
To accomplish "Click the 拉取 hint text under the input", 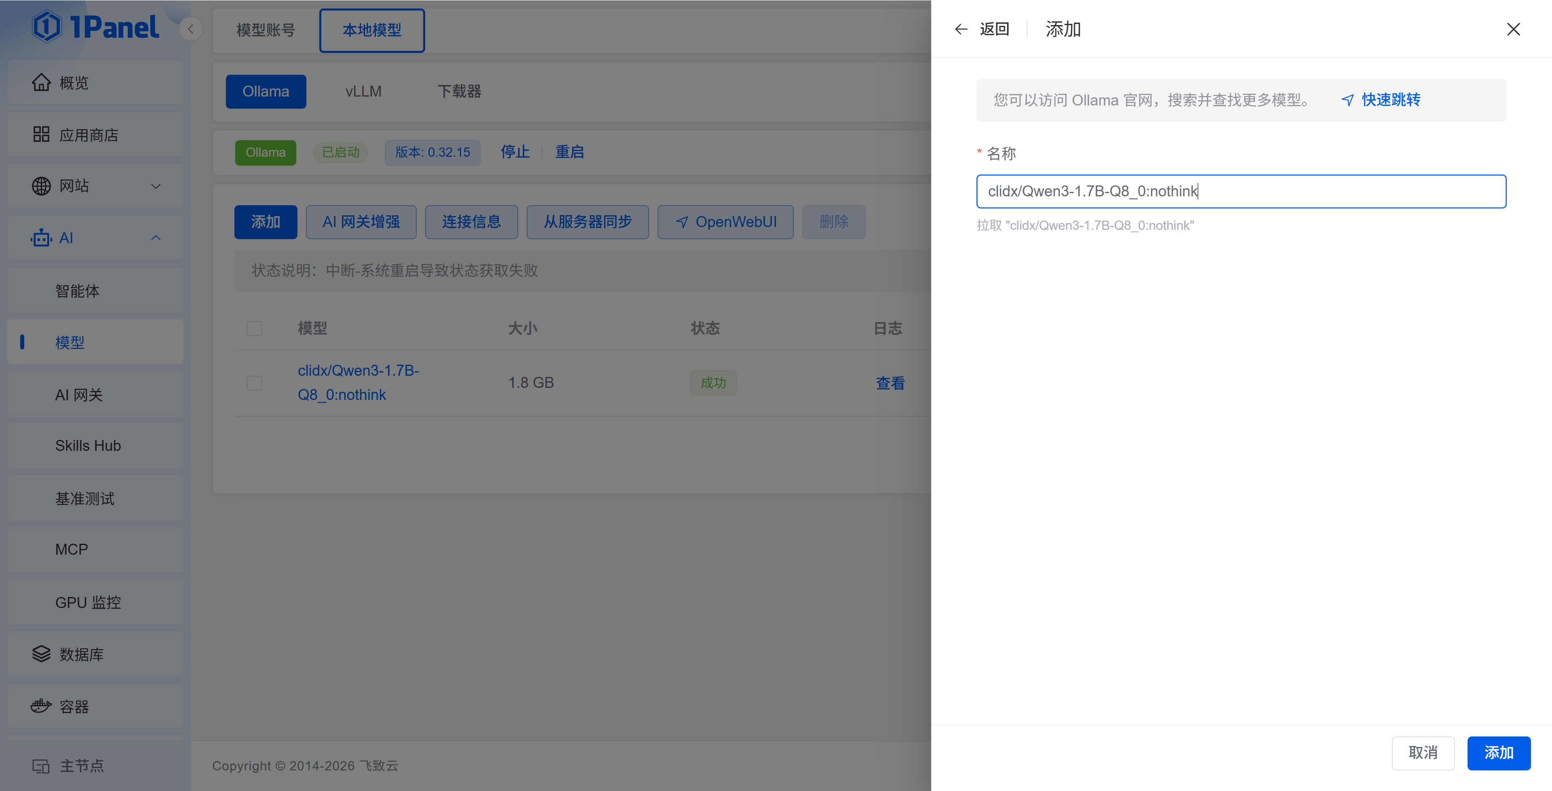I will pyautogui.click(x=1085, y=225).
